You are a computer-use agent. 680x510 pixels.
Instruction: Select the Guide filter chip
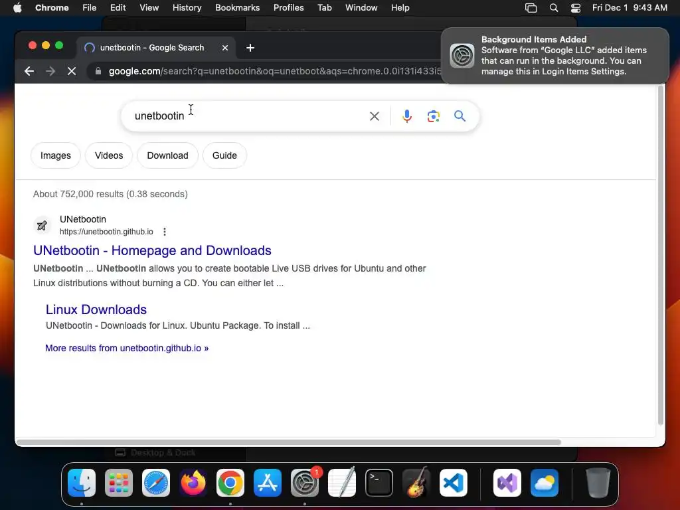[224, 155]
